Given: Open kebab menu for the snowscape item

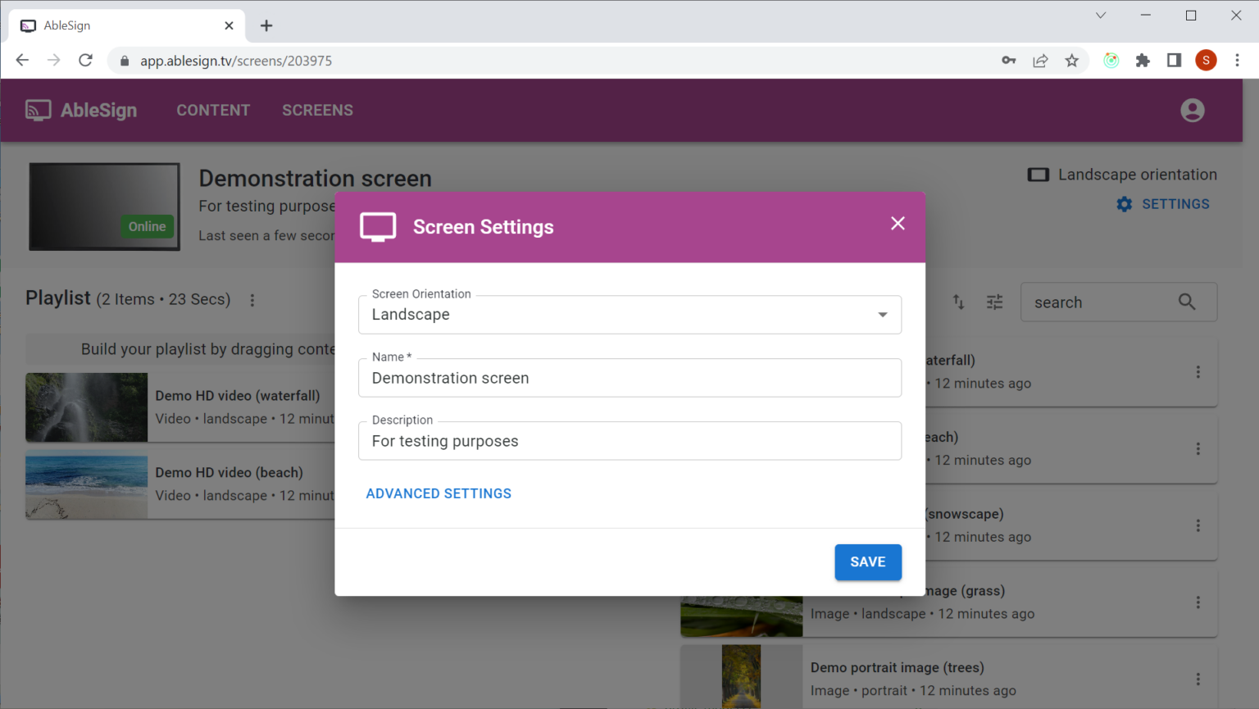Looking at the screenshot, I should (1198, 525).
